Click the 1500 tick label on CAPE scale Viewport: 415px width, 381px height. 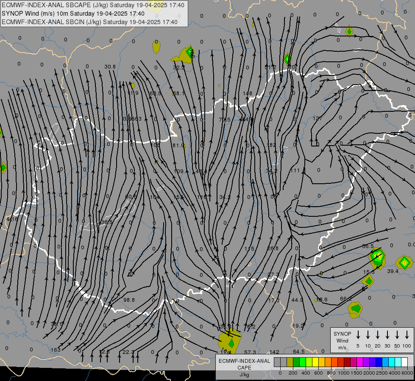(356, 373)
